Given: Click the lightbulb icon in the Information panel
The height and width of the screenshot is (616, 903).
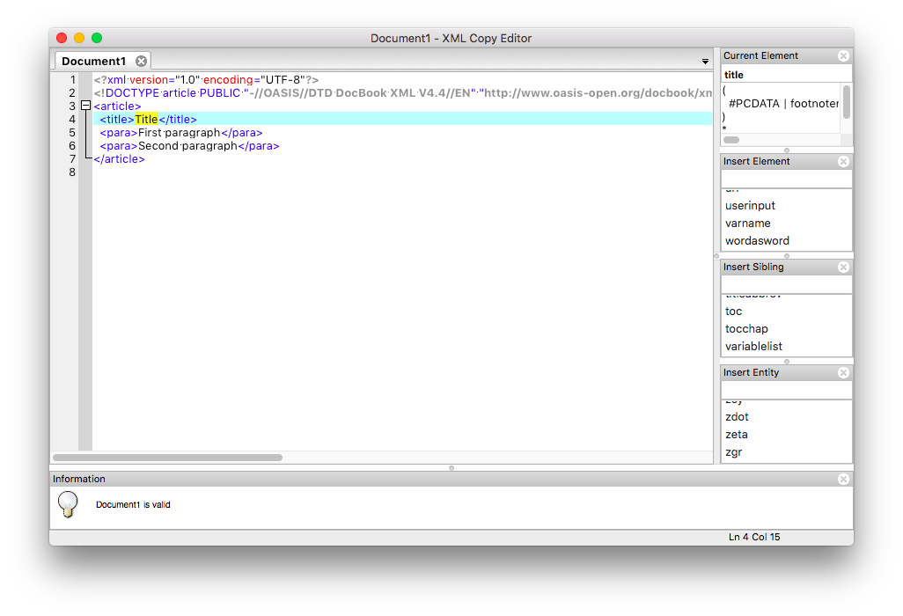Looking at the screenshot, I should coord(68,504).
